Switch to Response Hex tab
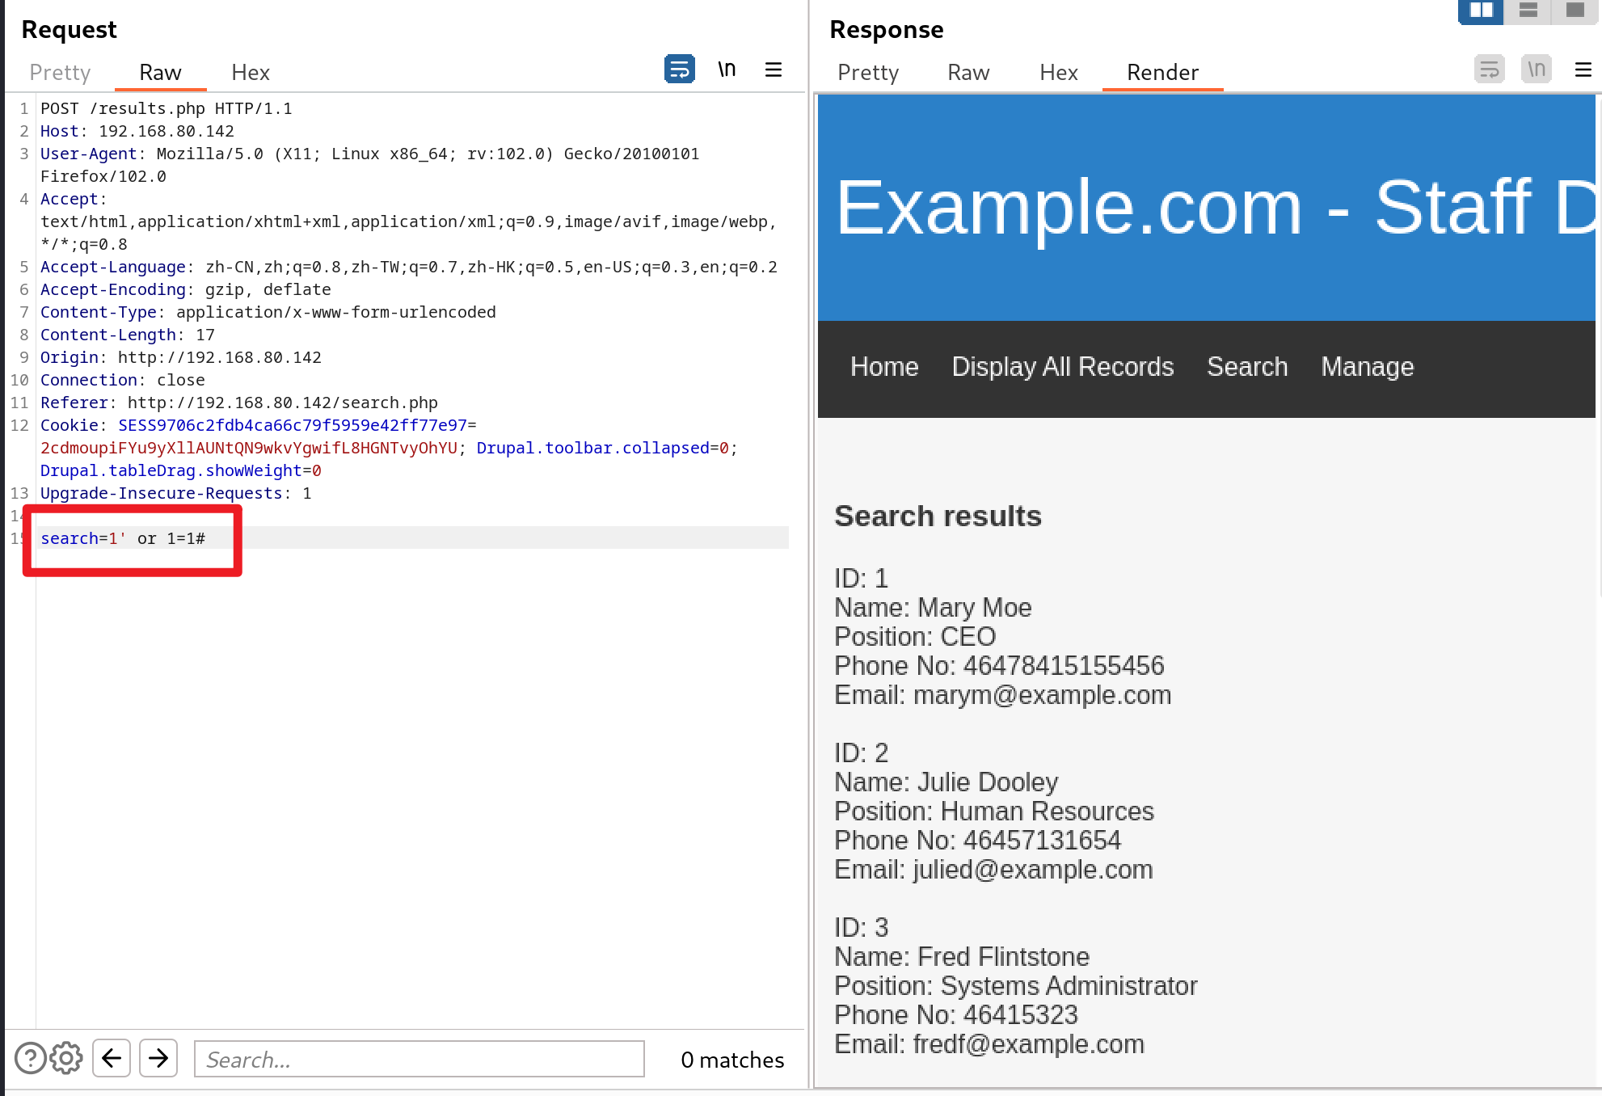Screen dimensions: 1602x1096 1059,72
